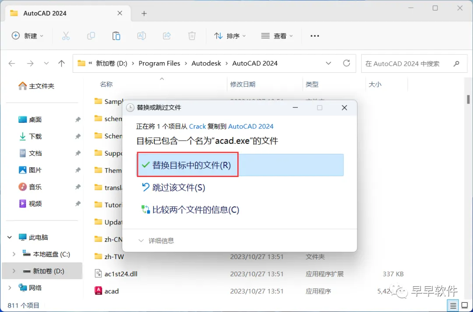Expand recent locations chevron

(46, 64)
